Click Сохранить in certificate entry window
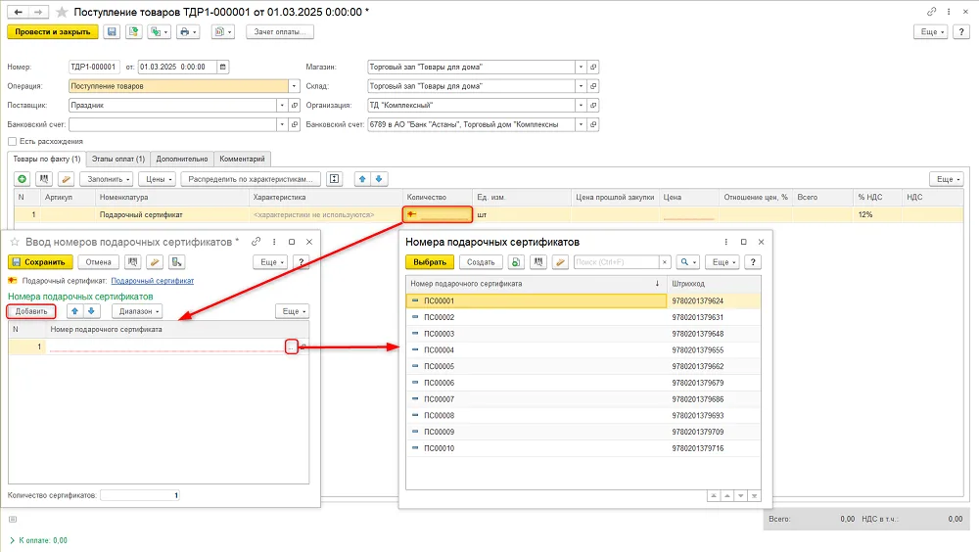 point(40,262)
